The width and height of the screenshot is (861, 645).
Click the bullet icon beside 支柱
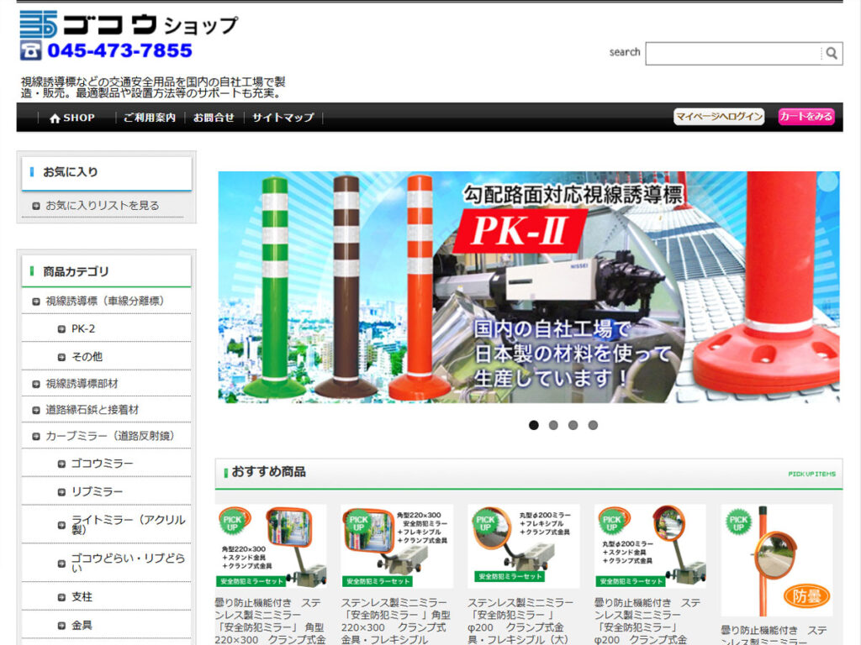pos(61,597)
